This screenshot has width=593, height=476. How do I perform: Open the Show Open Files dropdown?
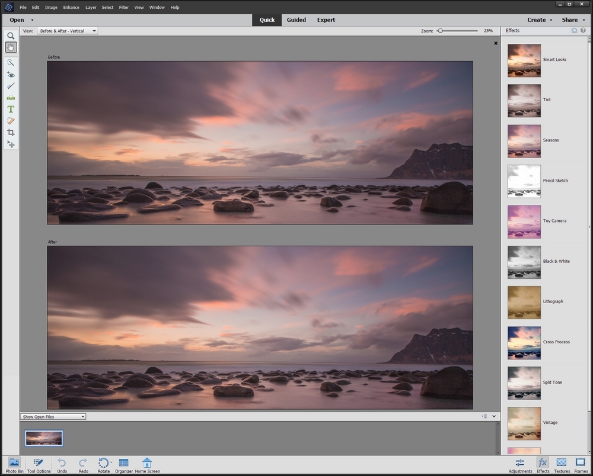click(x=53, y=417)
